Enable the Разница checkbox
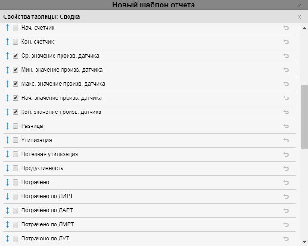The height and width of the screenshot is (246, 308). tap(15, 127)
